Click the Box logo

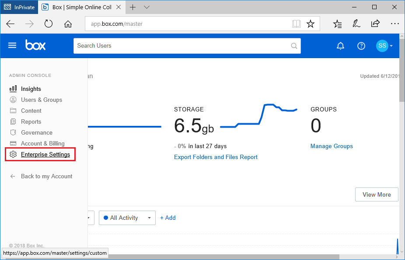tap(35, 45)
